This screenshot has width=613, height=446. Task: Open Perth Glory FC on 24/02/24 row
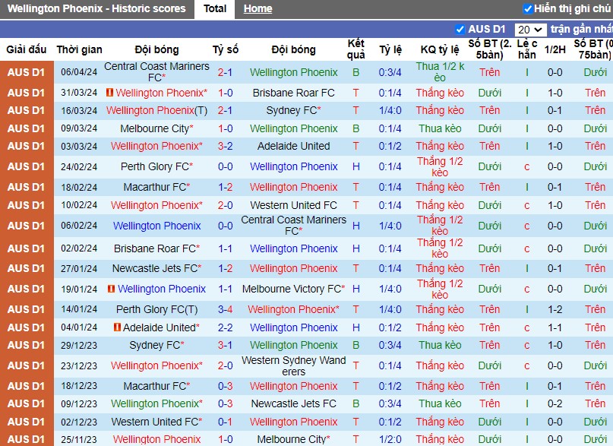156,167
